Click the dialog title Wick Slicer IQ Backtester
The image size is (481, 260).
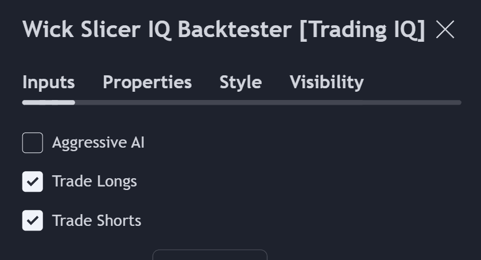[157, 29]
